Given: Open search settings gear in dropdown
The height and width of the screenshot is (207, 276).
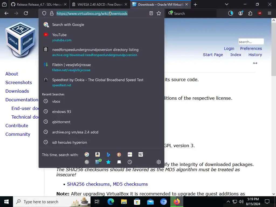Looking at the screenshot, I should point(158,162).
